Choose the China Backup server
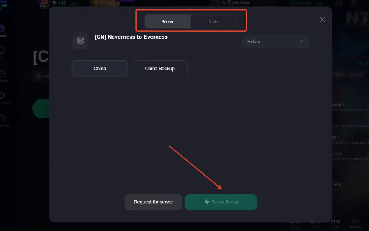Image resolution: width=369 pixels, height=231 pixels. point(159,69)
